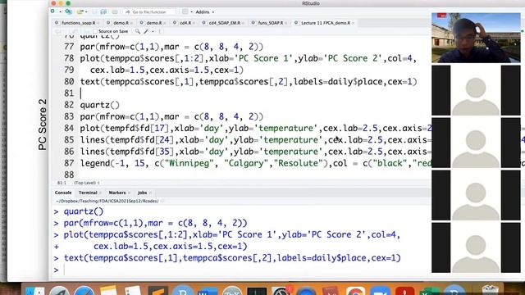Viewport: 525px width, 295px height.
Task: Toggle the Source on Save checkbox
Action: coord(95,31)
